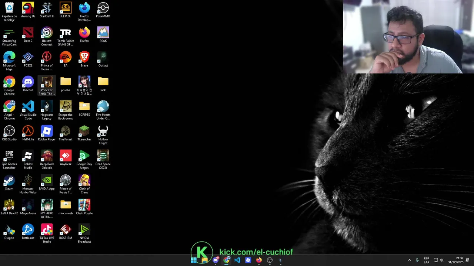Select Dead Space (2023) icon
The height and width of the screenshot is (266, 474).
[x=103, y=160]
